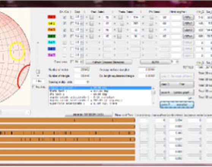This screenshot has height=167, width=212.
Task: Click the wide button directly below the set table
Action: 109,62
